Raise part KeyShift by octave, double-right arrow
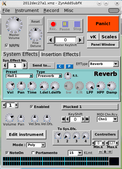 point(87,119)
